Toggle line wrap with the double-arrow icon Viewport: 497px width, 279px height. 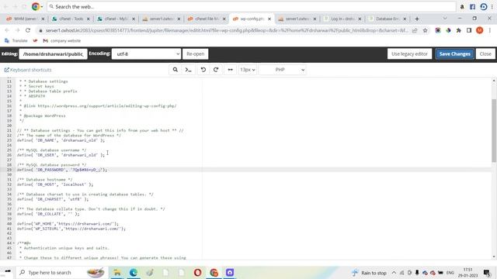tap(231, 70)
